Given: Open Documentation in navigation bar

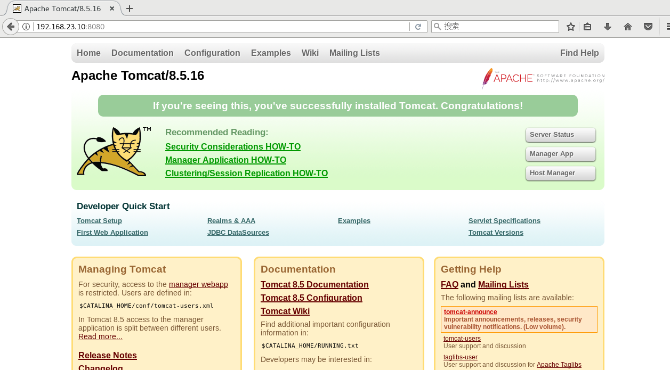Looking at the screenshot, I should pos(142,53).
